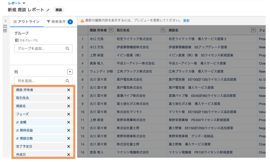Screen dimensions: 270x162
Task: Open 商談名 column header dropdown
Action: click(x=253, y=30)
